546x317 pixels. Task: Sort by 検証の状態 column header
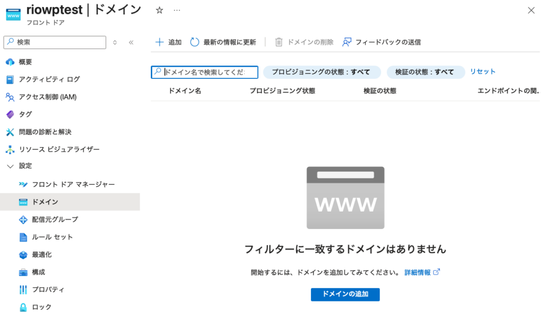tap(380, 91)
